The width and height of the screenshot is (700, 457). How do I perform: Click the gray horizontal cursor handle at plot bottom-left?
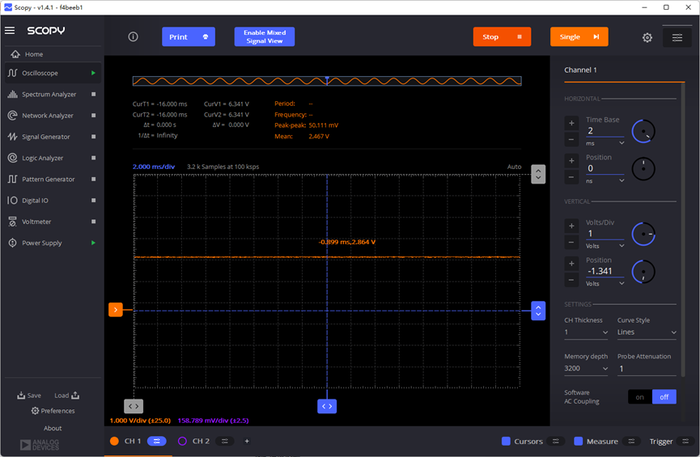coord(134,406)
